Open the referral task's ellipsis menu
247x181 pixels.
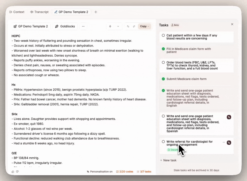pyautogui.click(x=224, y=142)
